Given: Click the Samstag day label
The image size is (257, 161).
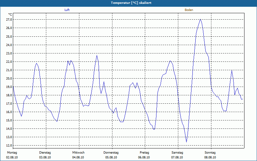Looking at the screenshot, I should (177, 153).
